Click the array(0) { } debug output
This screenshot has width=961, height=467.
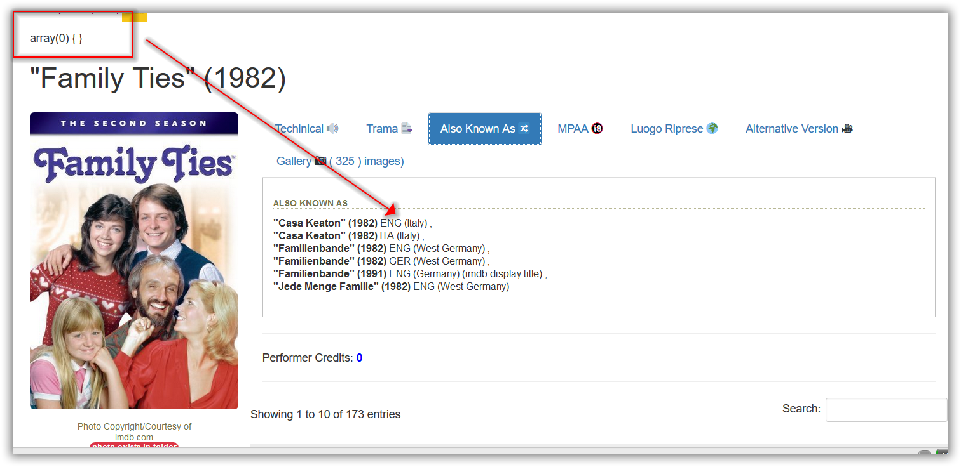tap(56, 38)
